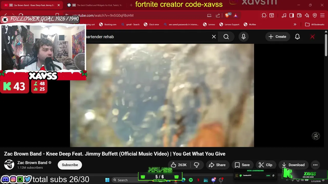This screenshot has height=184, width=328.
Task: Start YouTube voice search microphone
Action: [x=243, y=37]
